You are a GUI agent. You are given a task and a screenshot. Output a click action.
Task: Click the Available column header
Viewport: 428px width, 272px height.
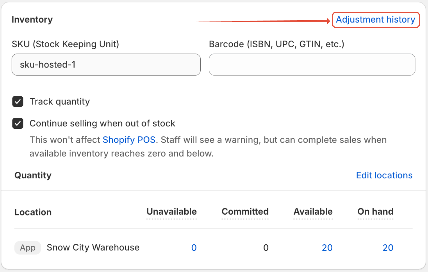coord(313,212)
